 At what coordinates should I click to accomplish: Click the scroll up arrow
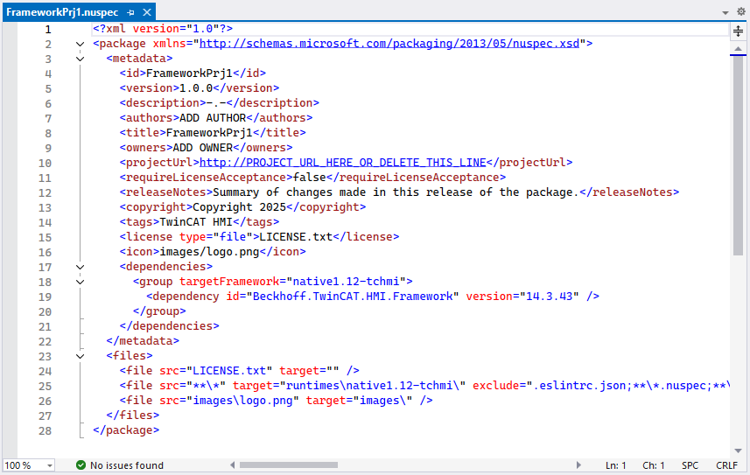click(738, 48)
